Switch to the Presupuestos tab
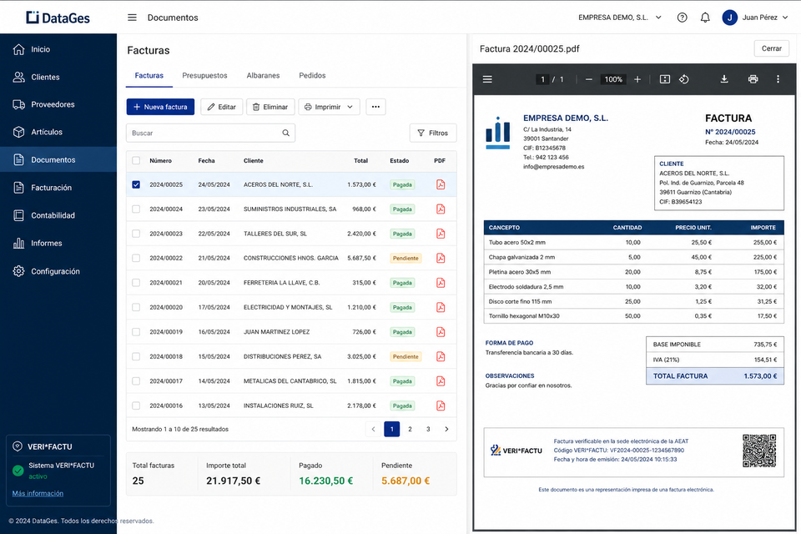801x534 pixels. click(205, 75)
